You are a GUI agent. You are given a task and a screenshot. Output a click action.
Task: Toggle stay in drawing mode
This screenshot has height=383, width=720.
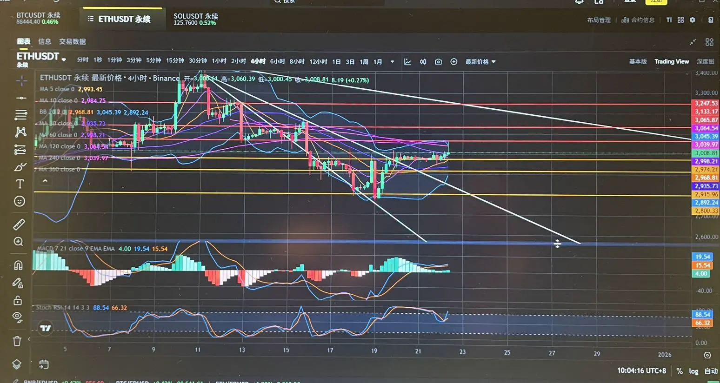coord(18,283)
